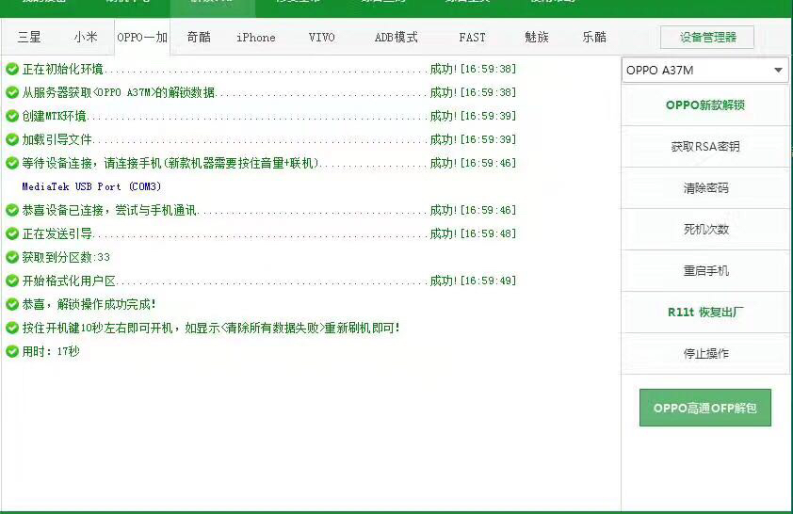Switch to the 奇酷 tab
793x514 pixels.
tap(199, 37)
